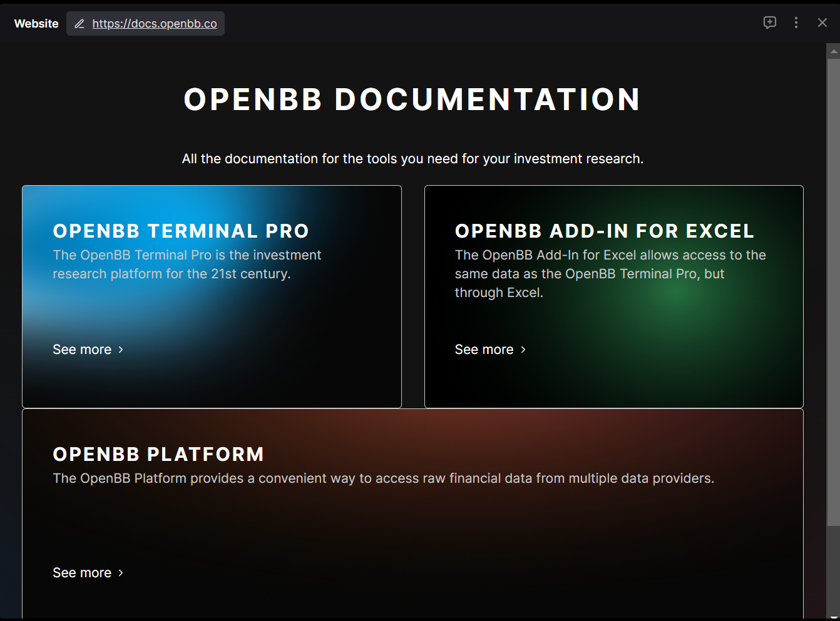Click chevron arrow beside Terminal Pro See more
The width and height of the screenshot is (840, 621).
coord(121,350)
